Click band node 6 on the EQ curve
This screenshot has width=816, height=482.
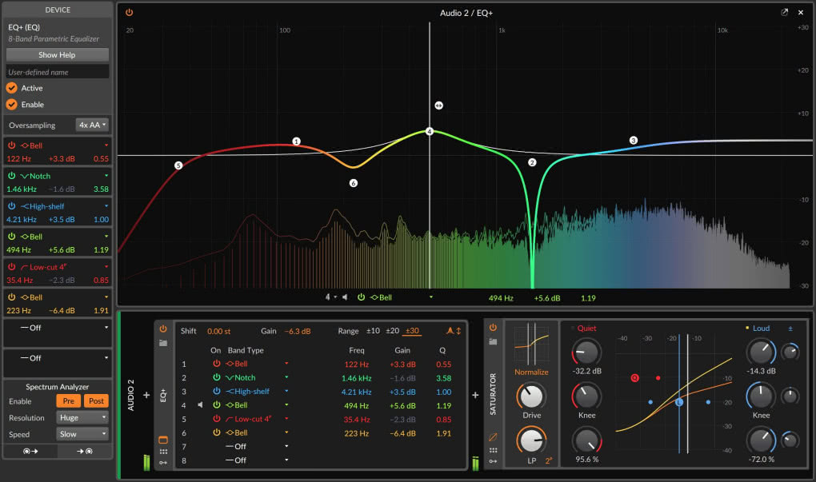coord(354,183)
